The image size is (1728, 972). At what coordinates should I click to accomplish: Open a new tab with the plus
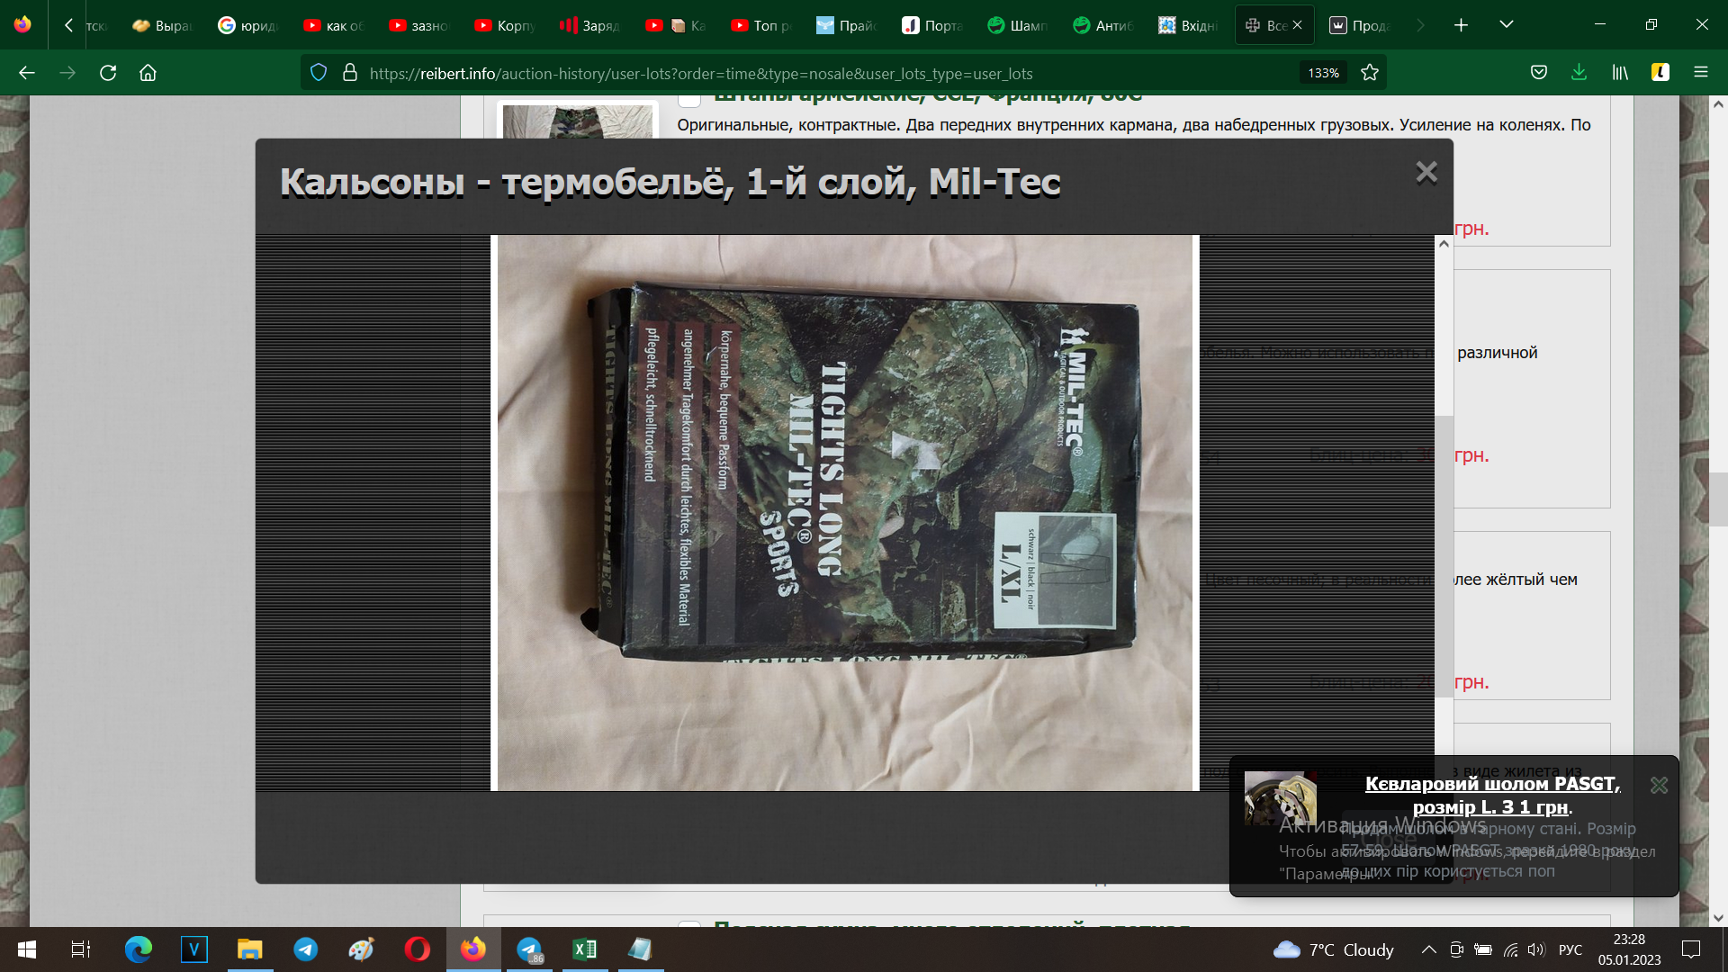(x=1461, y=25)
